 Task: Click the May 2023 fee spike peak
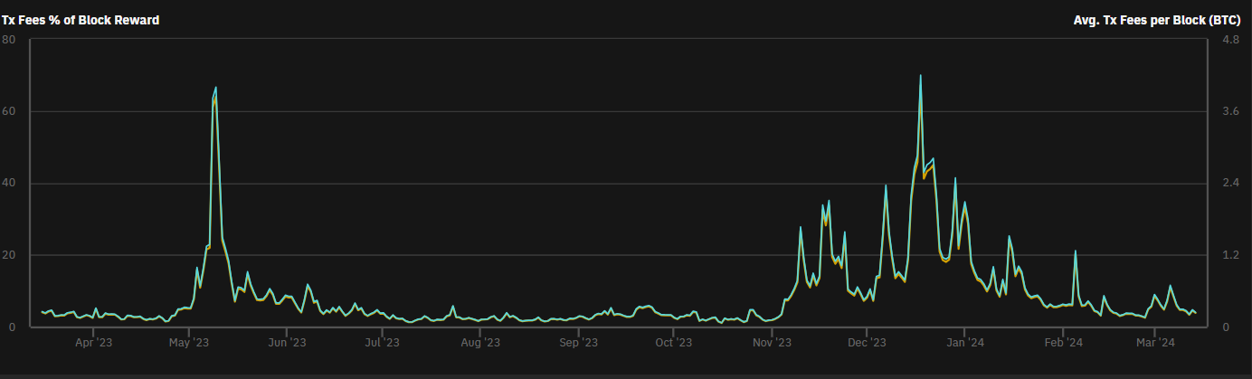215,88
